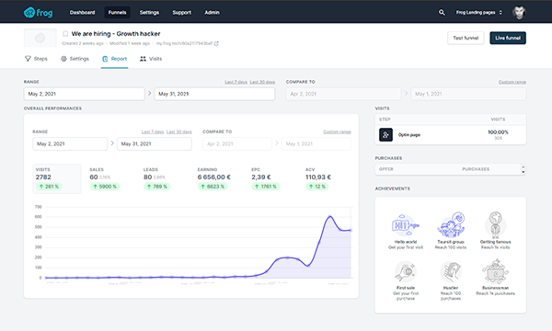Select the First sale achievement icon
This screenshot has width=552, height=331.
click(406, 271)
